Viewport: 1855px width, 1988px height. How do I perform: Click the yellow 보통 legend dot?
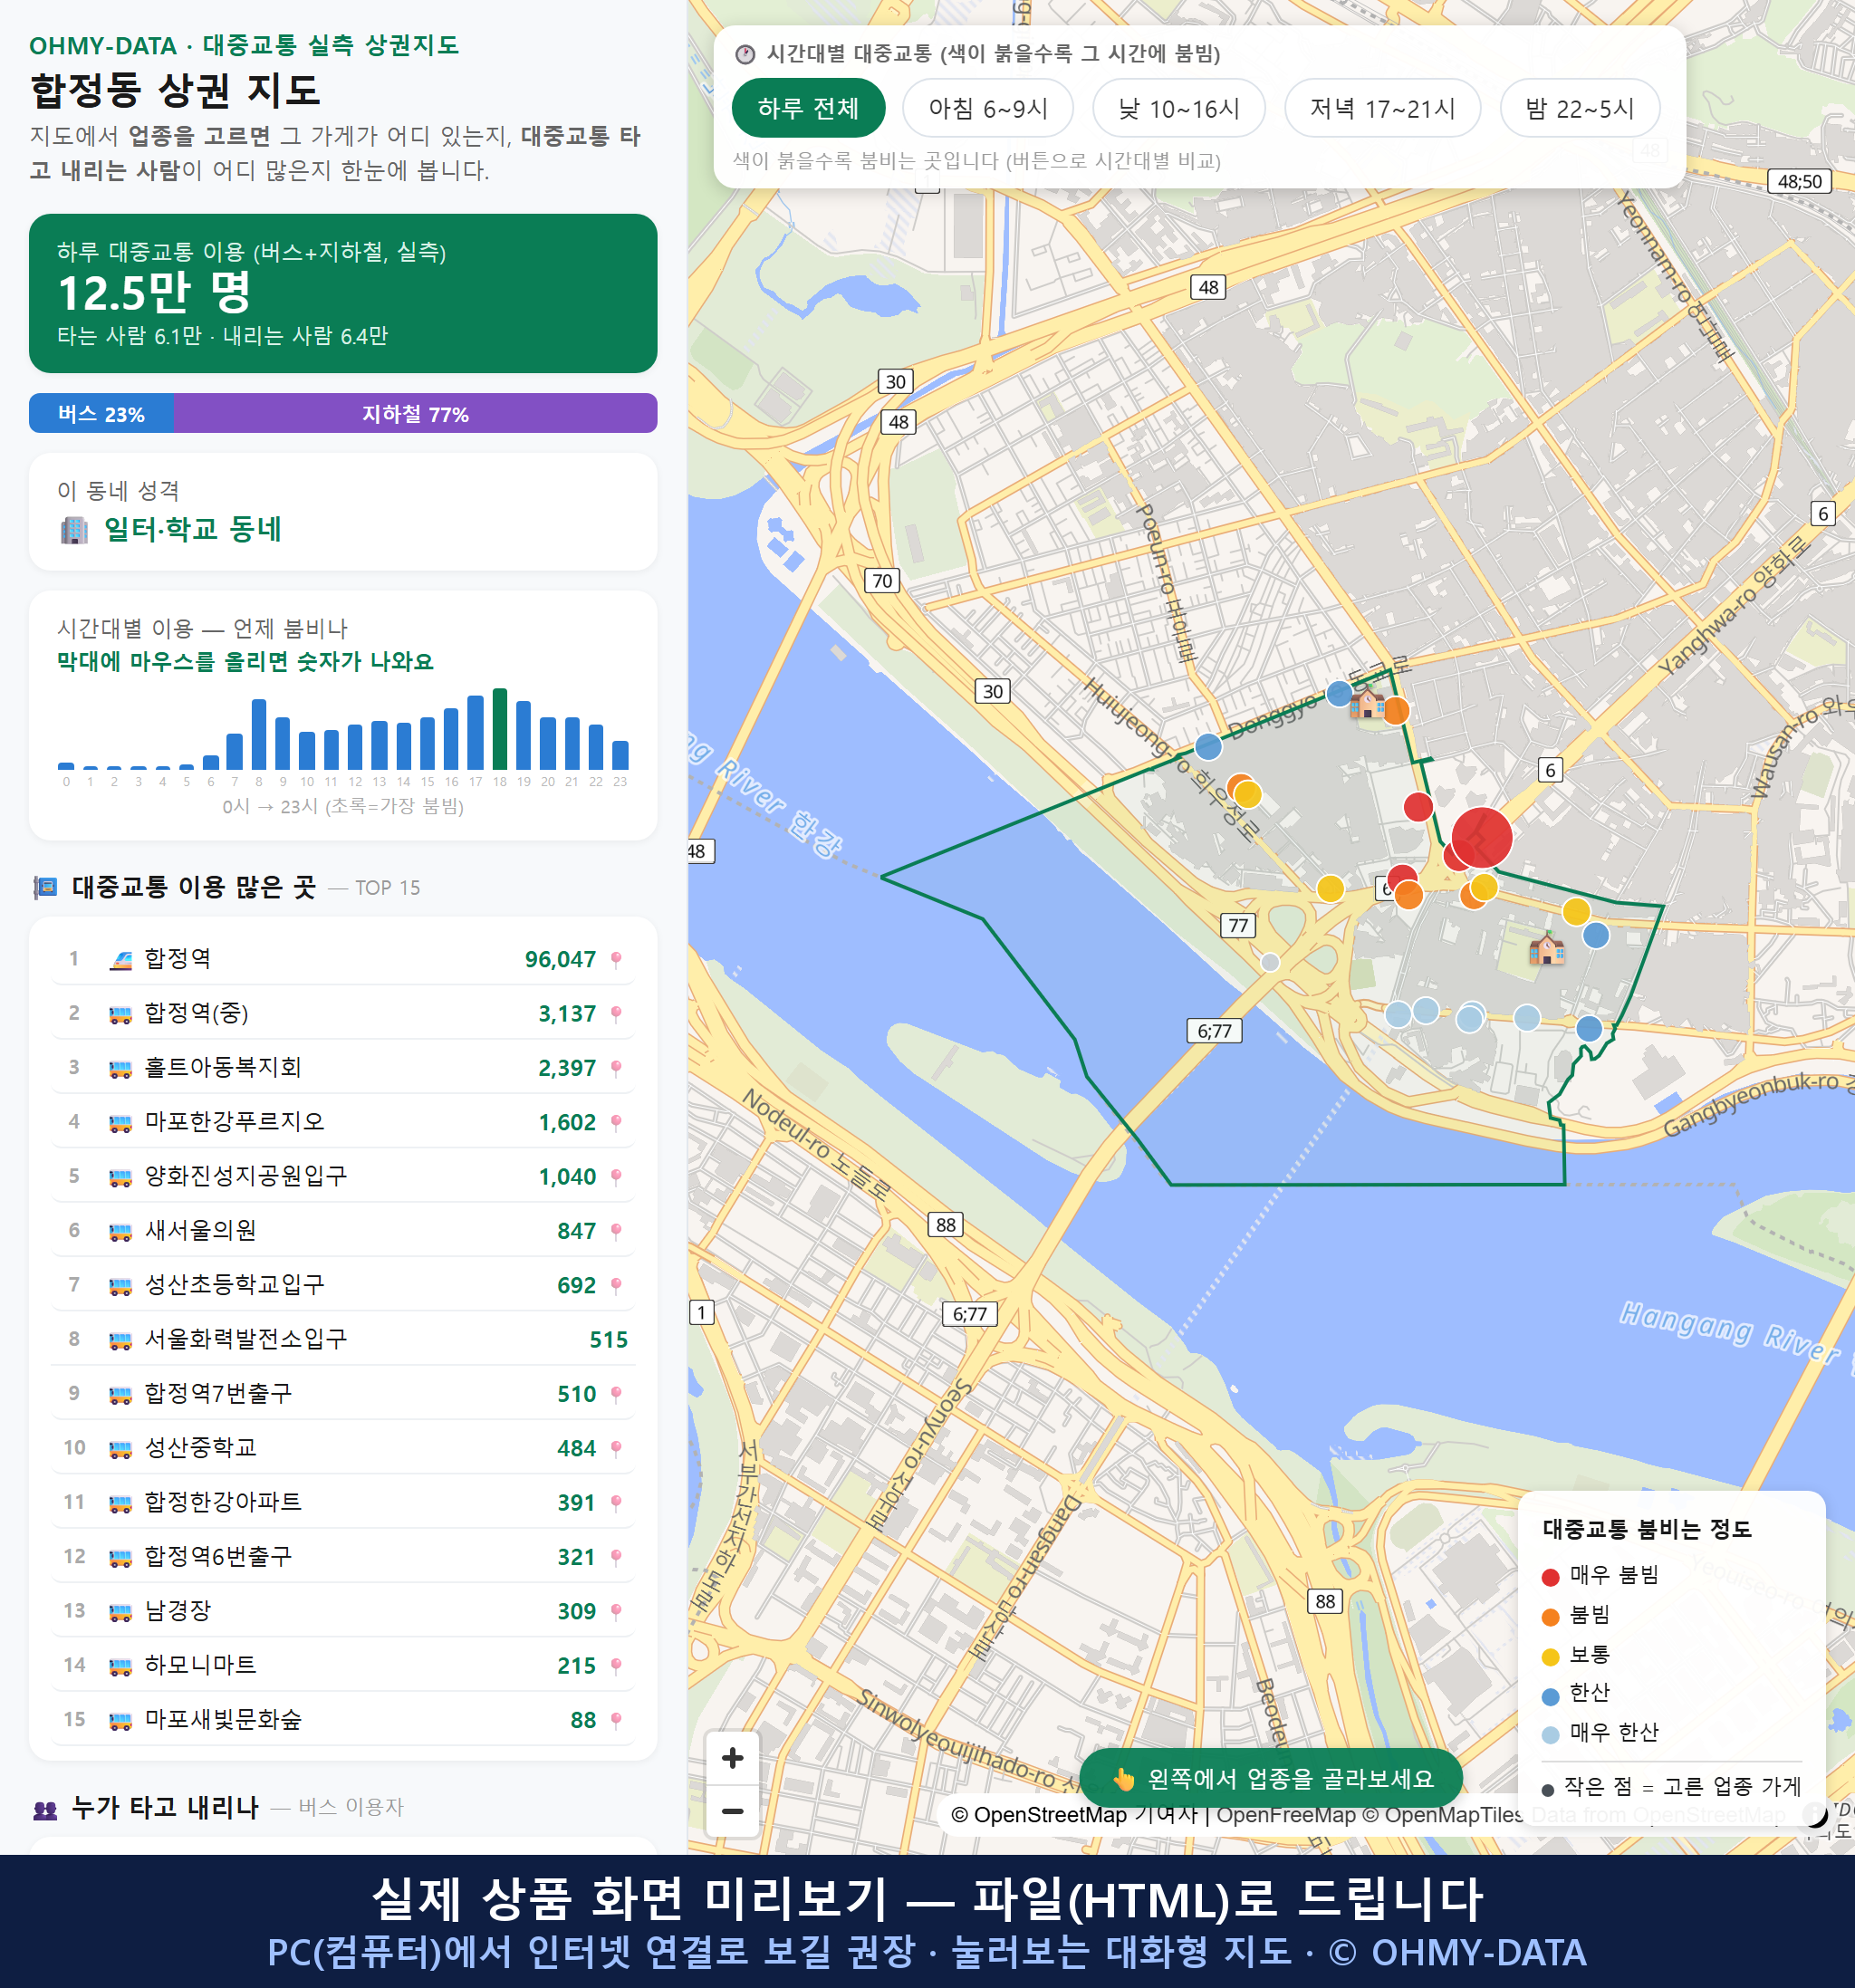(1550, 1657)
